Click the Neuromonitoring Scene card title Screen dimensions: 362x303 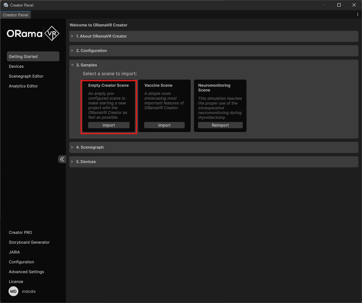tap(214, 87)
